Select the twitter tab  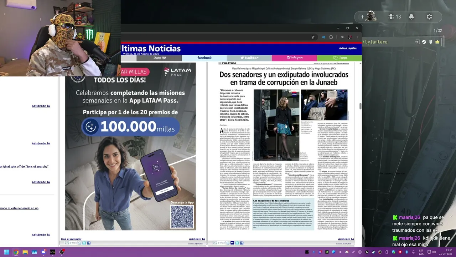(249, 58)
